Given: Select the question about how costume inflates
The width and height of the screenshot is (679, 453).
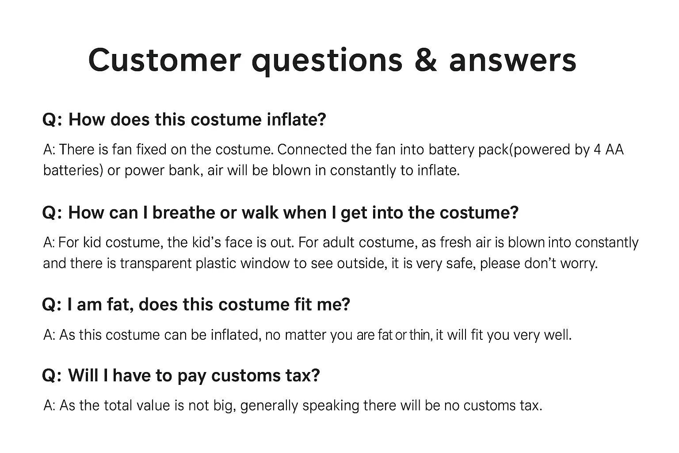Looking at the screenshot, I should click(184, 120).
